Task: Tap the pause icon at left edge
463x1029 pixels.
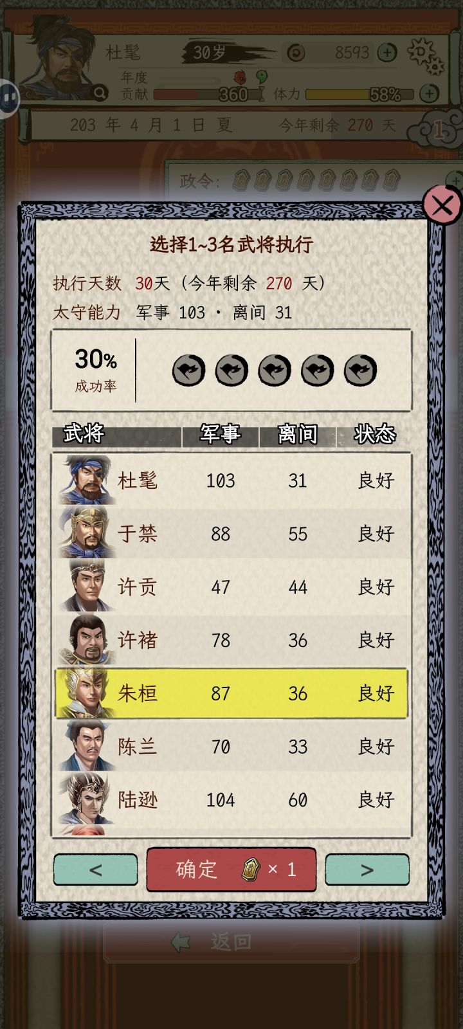Action: point(9,98)
